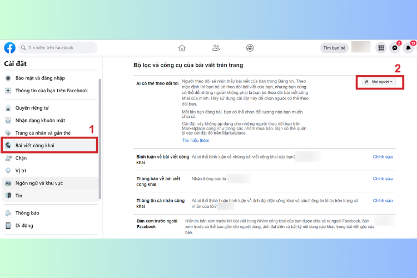Open the Mọi người audience dropdown
The width and height of the screenshot is (417, 278).
click(x=379, y=82)
